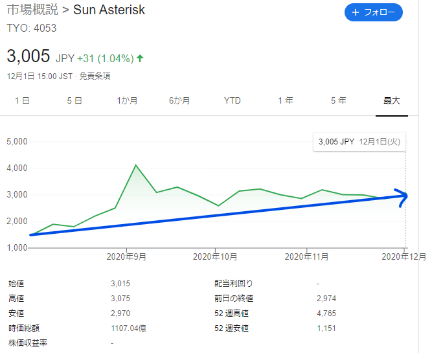This screenshot has height=353, width=432.
Task: Click the 配当利回り label
Action: (x=233, y=284)
